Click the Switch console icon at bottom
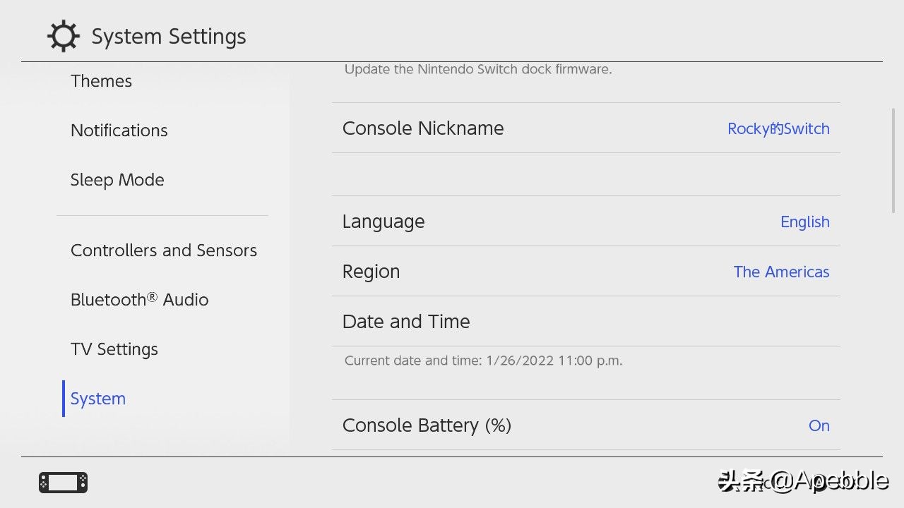 tap(64, 483)
